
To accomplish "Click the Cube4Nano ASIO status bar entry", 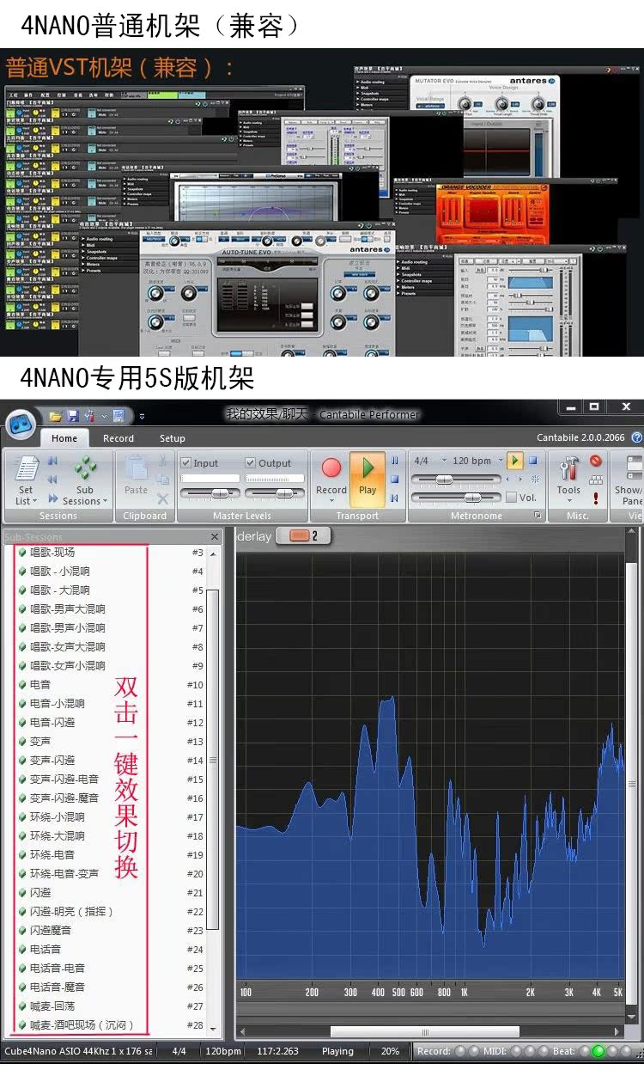I will point(78,1051).
